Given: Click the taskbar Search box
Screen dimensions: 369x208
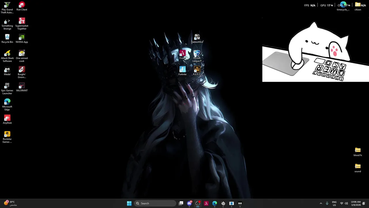Looking at the screenshot, I should (x=155, y=203).
